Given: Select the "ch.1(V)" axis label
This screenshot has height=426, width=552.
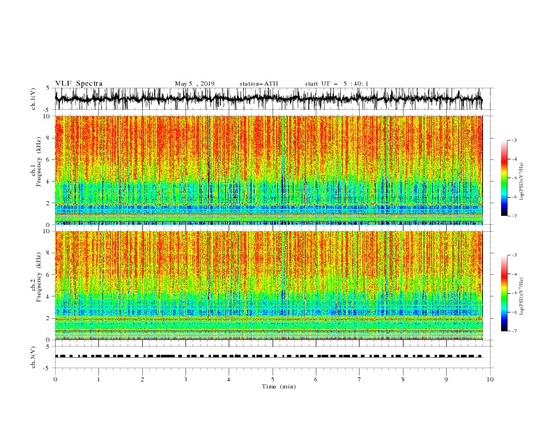Looking at the screenshot, I should click(x=33, y=99).
